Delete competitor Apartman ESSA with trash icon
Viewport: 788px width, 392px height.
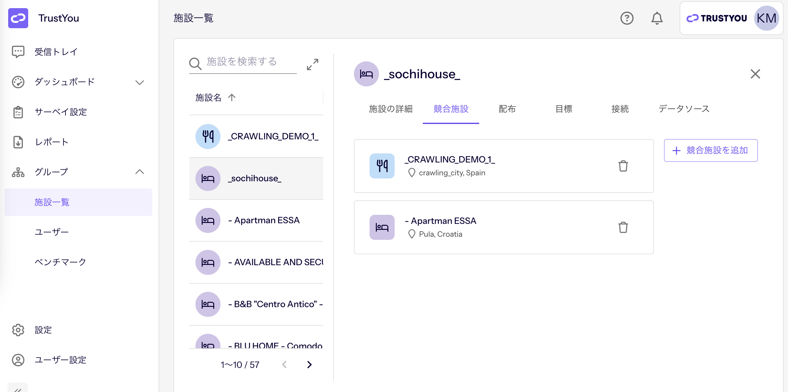(623, 227)
